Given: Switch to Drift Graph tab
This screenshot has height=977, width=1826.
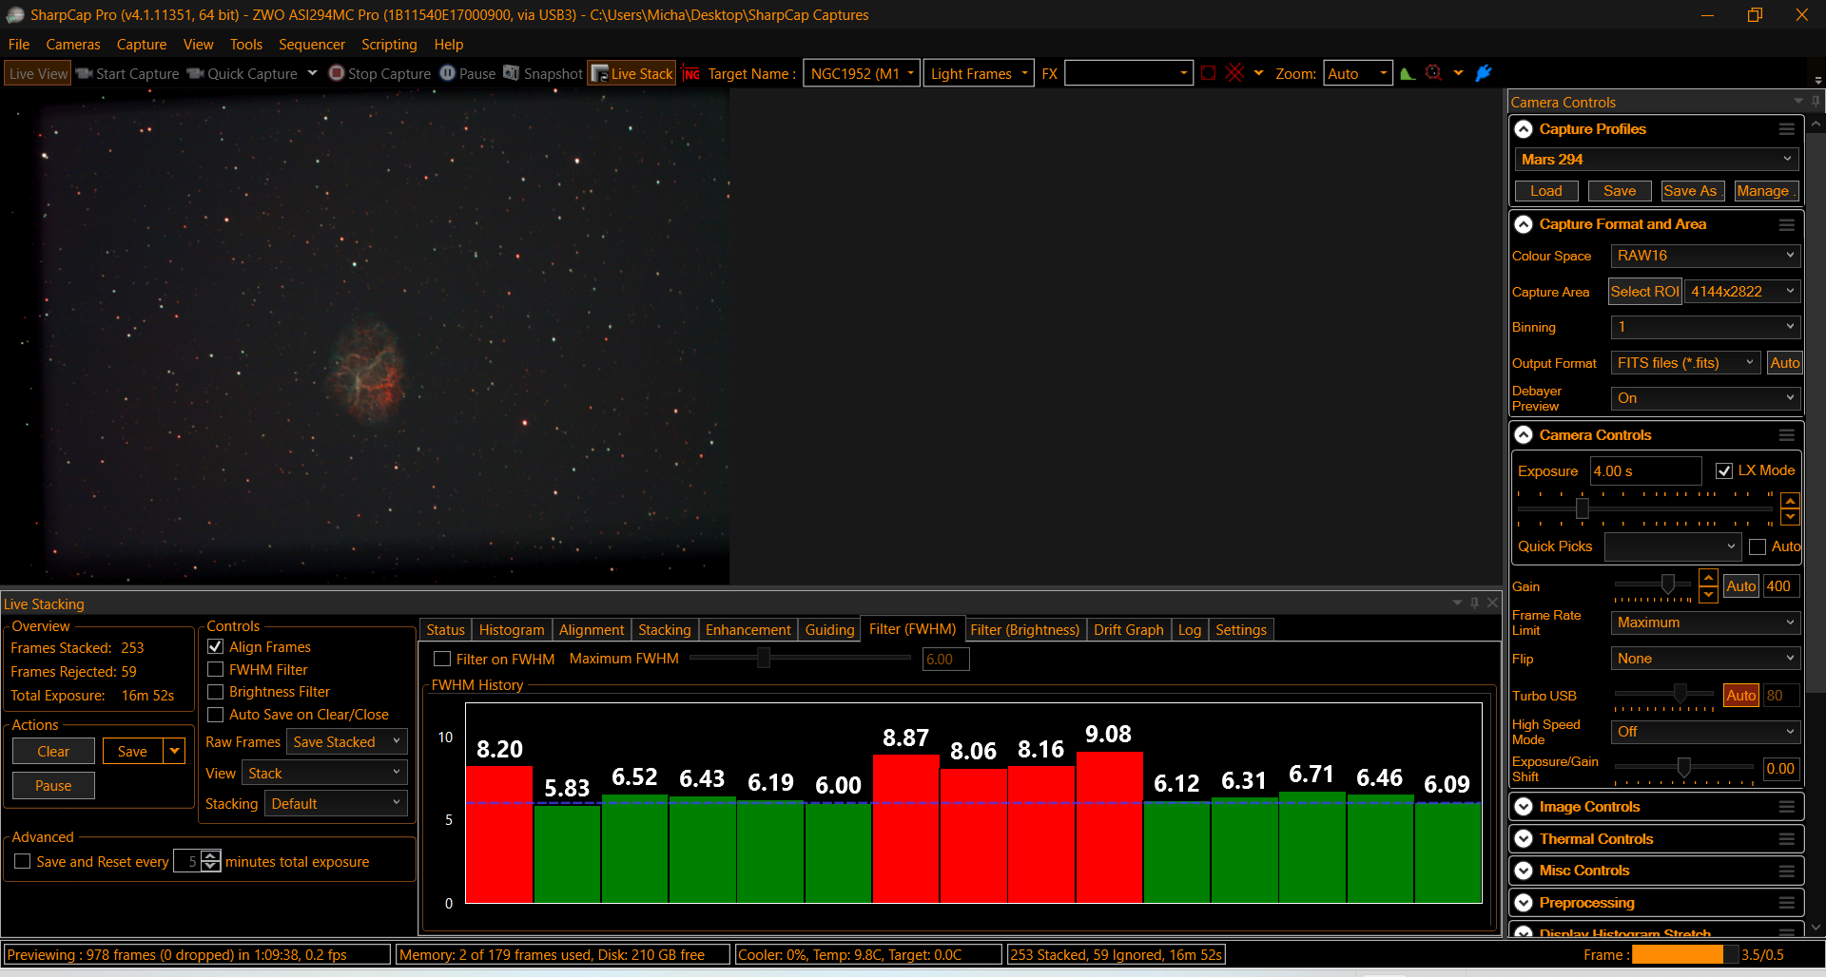Looking at the screenshot, I should click(1128, 630).
